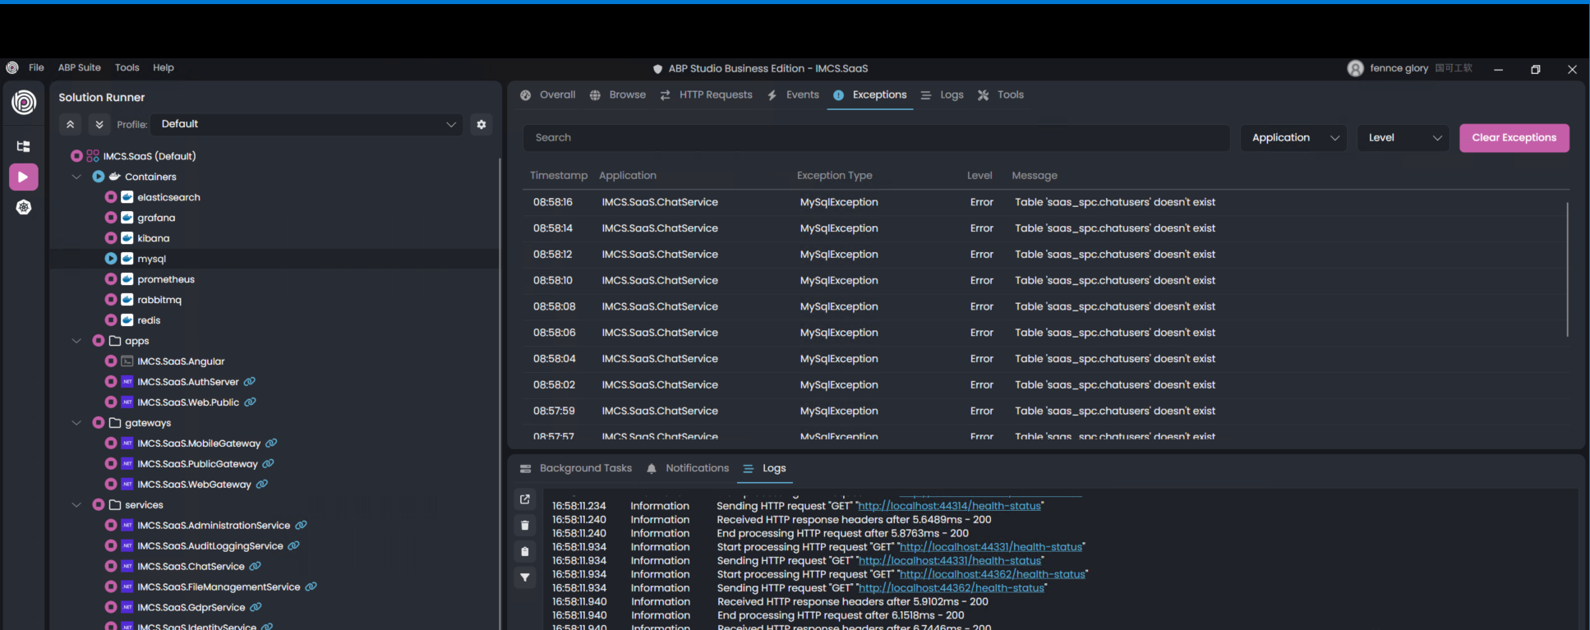Collapse the apps folder chevron
The image size is (1590, 630).
(76, 341)
